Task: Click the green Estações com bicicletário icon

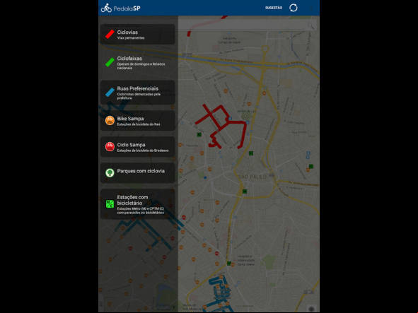Action: [110, 204]
